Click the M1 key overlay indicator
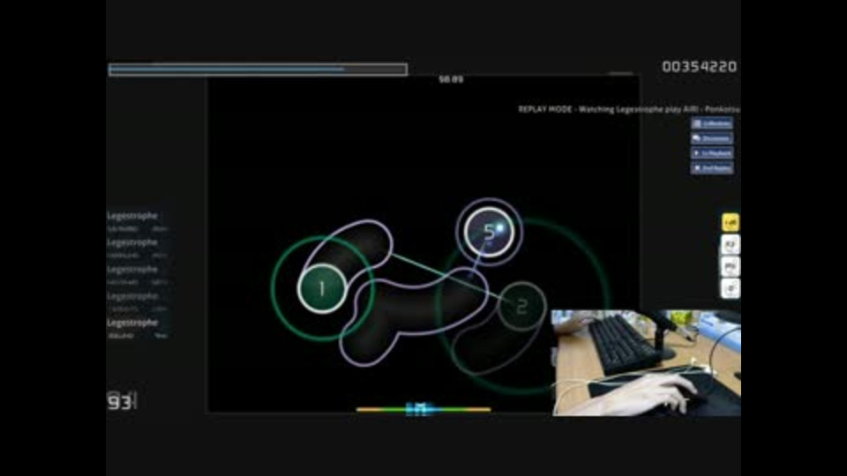Image resolution: width=847 pixels, height=476 pixels. 731,266
